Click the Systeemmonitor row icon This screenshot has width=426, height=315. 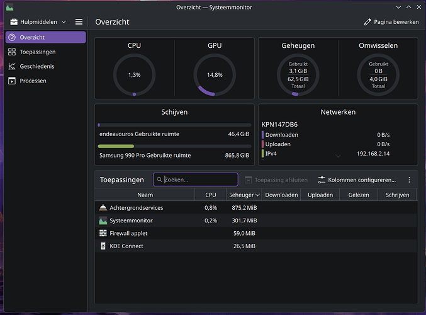tap(103, 220)
